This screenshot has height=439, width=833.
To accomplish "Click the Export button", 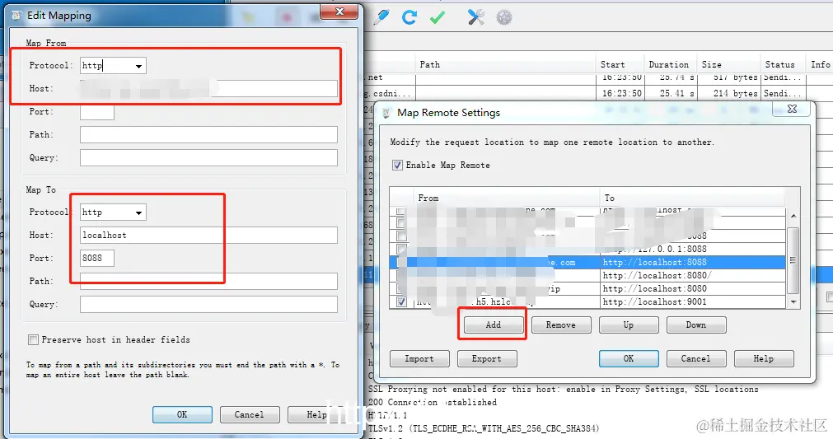I will (x=487, y=359).
